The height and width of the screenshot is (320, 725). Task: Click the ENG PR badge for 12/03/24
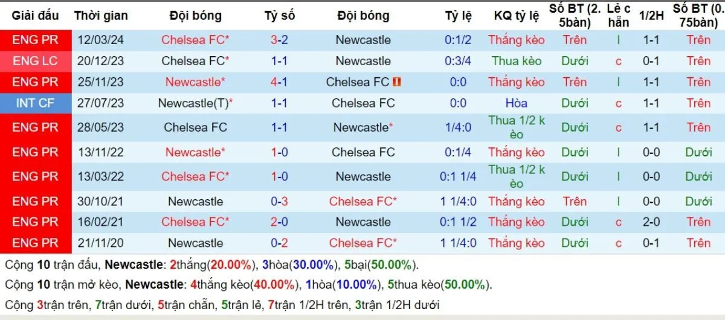(x=34, y=40)
